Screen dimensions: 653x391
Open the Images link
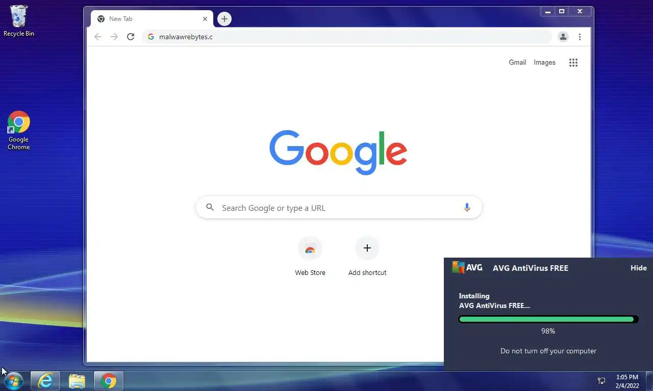coord(544,62)
